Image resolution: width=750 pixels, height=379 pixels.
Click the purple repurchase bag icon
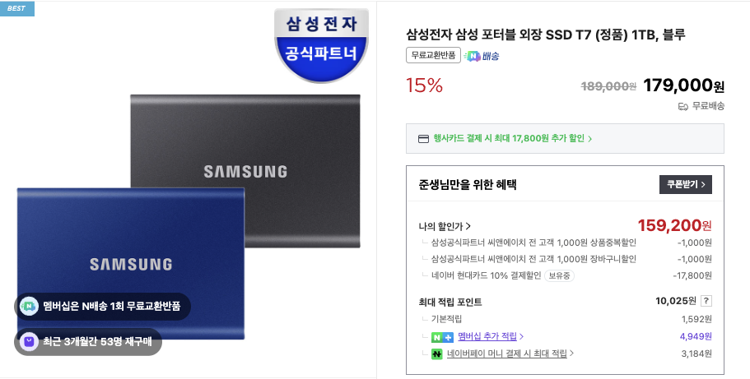[29, 342]
